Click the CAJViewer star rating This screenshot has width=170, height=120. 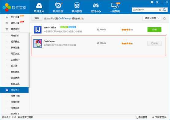(x=127, y=44)
